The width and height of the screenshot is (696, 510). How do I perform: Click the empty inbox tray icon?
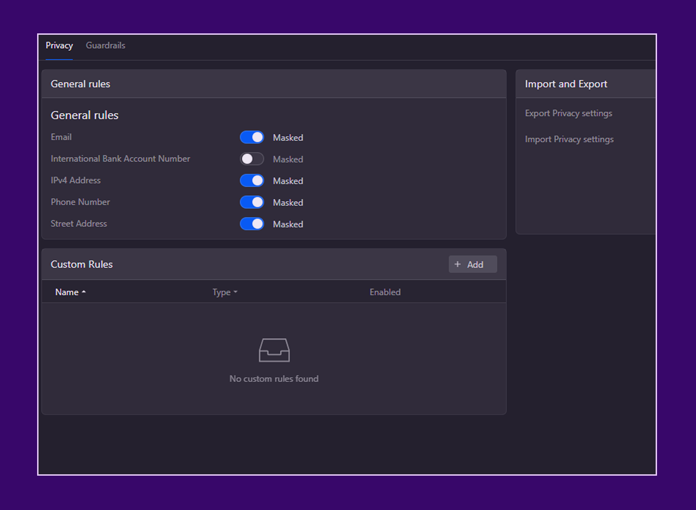[274, 350]
